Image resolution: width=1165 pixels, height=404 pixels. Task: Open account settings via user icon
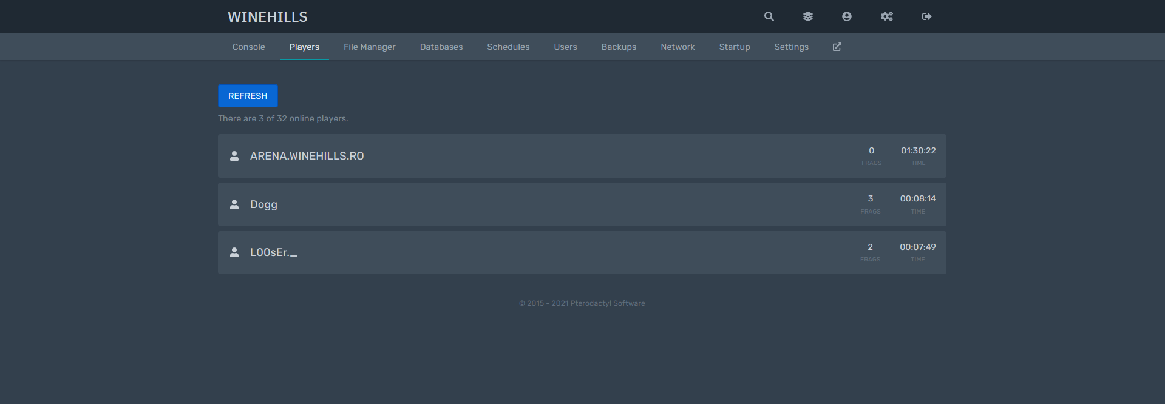[846, 16]
